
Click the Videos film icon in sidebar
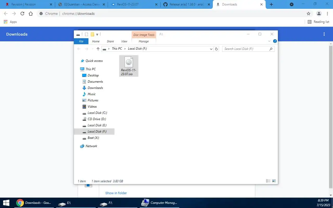[84, 107]
